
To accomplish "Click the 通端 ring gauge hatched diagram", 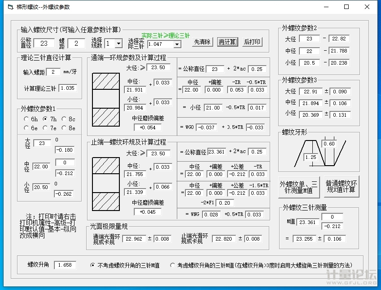I will coord(105,99).
